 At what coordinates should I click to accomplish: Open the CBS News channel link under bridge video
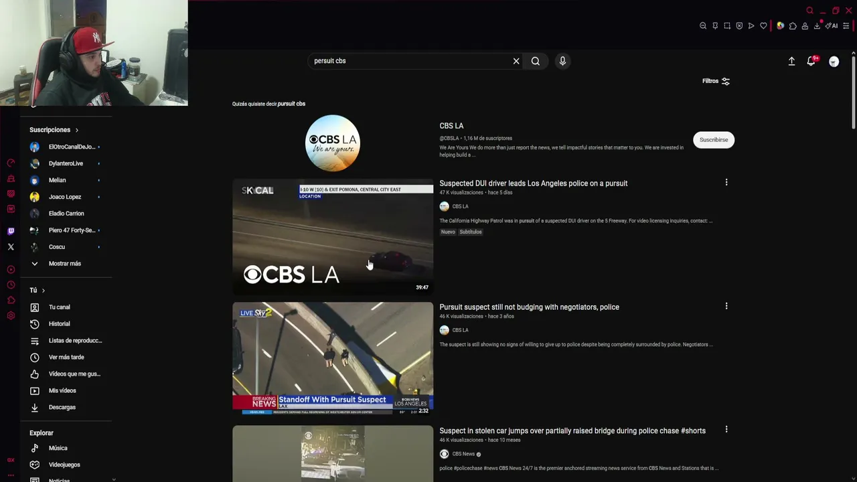point(463,454)
